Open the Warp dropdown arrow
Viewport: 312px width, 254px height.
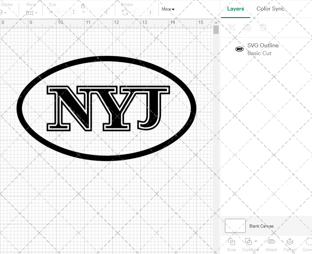pyautogui.click(x=36, y=13)
